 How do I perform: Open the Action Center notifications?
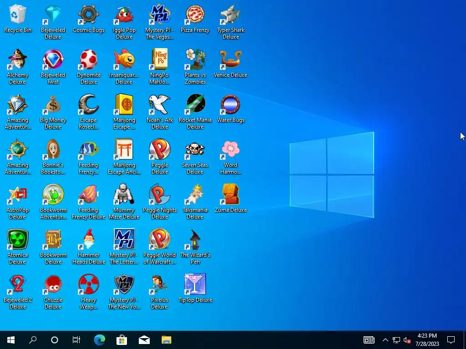[x=451, y=340]
